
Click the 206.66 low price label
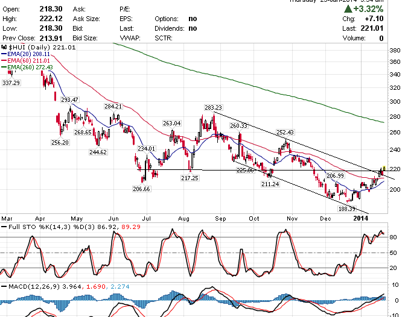coord(141,189)
